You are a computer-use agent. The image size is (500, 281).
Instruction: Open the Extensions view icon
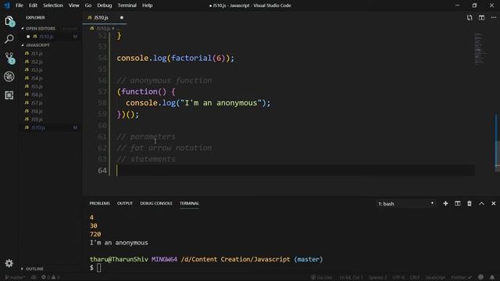point(9,95)
